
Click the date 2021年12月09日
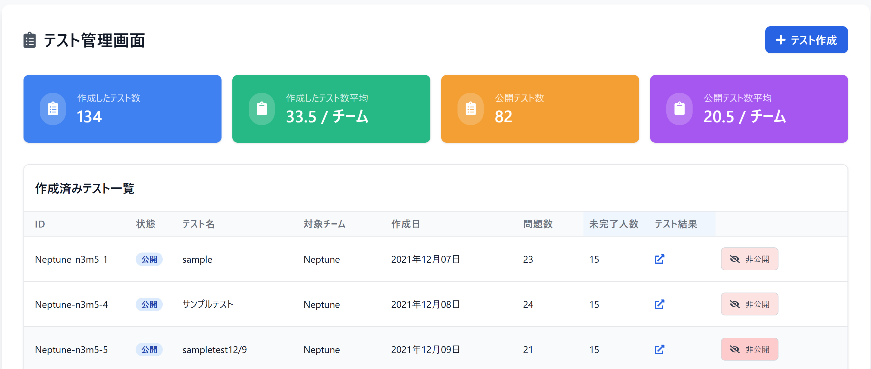pyautogui.click(x=425, y=349)
